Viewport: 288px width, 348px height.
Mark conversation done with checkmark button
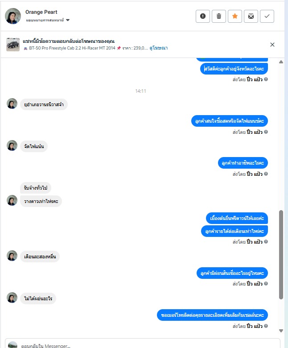267,16
